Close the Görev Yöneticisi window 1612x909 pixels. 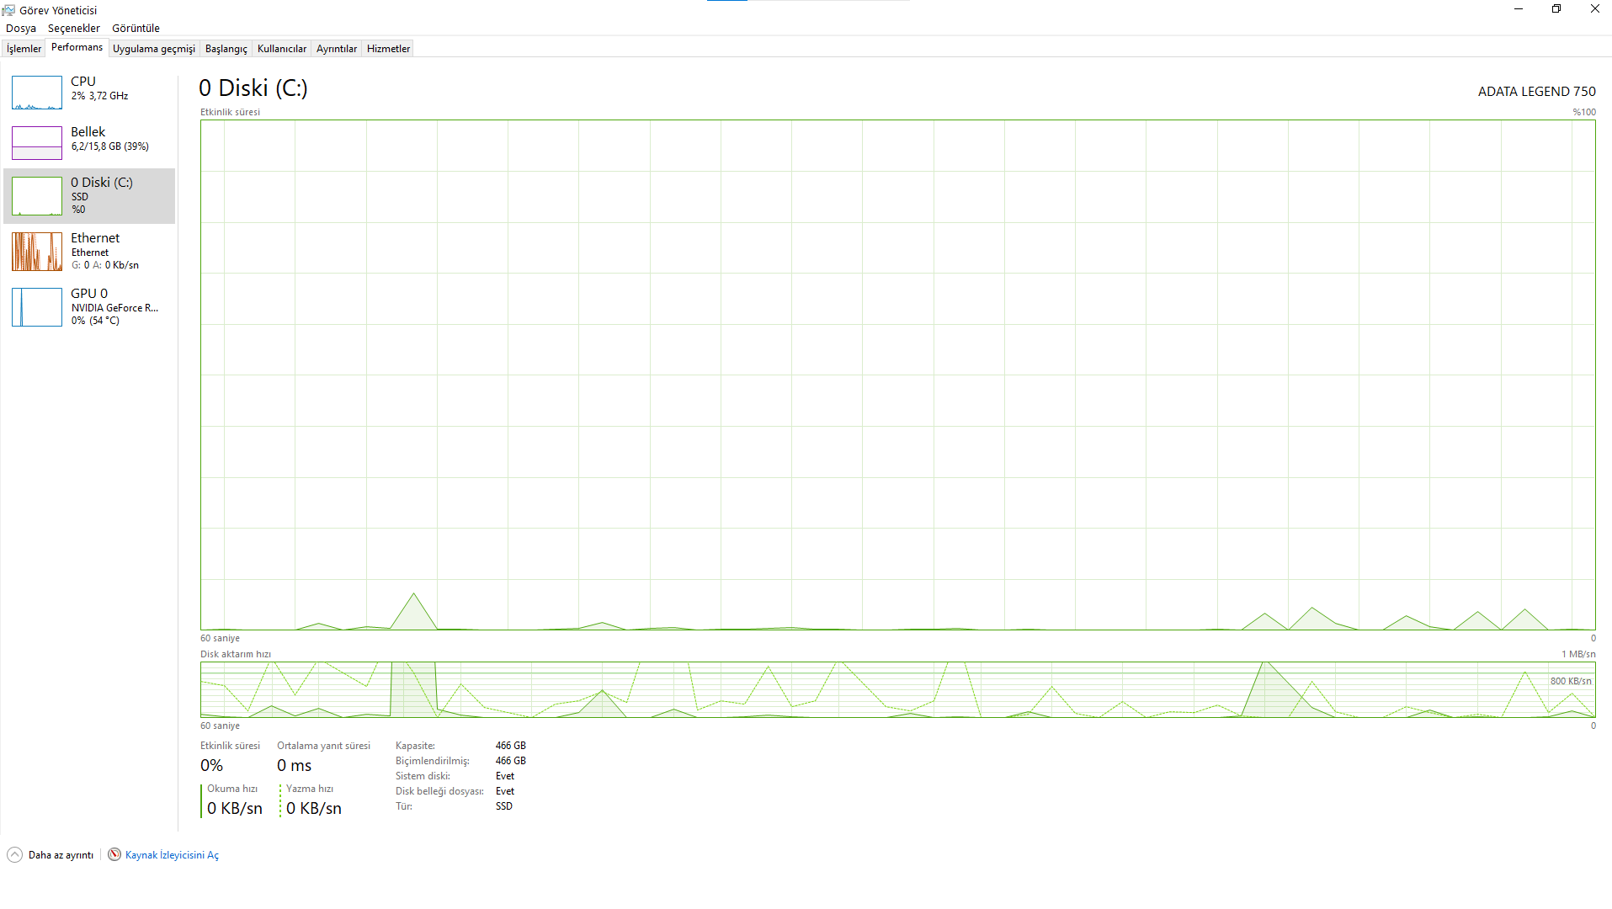coord(1594,9)
